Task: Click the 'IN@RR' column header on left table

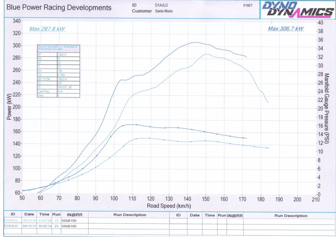Action: pos(74,215)
